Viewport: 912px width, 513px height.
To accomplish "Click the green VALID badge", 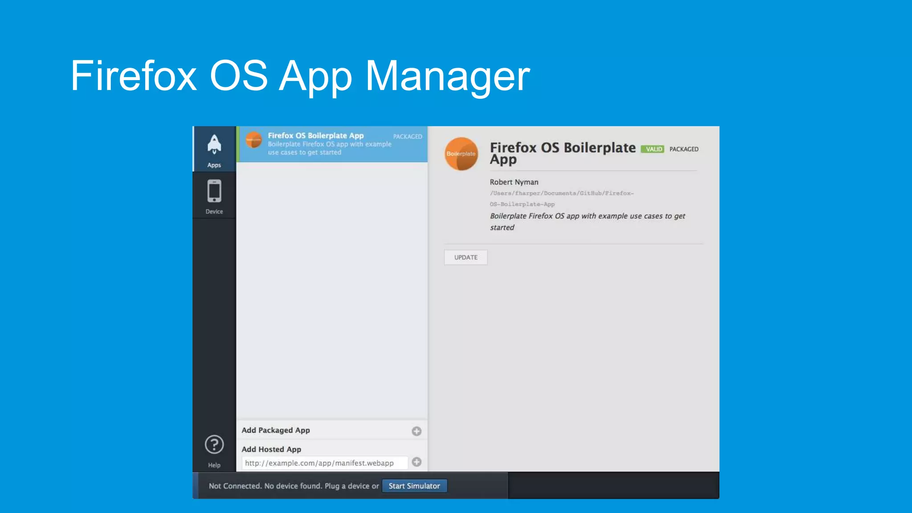I will click(x=652, y=149).
